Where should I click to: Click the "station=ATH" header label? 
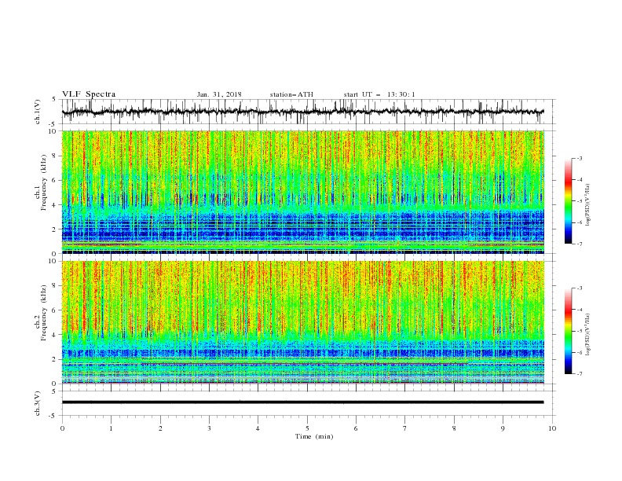pyautogui.click(x=291, y=94)
